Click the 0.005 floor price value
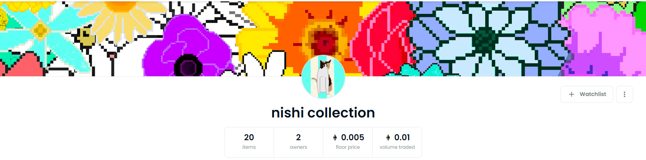646x160 pixels. click(x=353, y=137)
